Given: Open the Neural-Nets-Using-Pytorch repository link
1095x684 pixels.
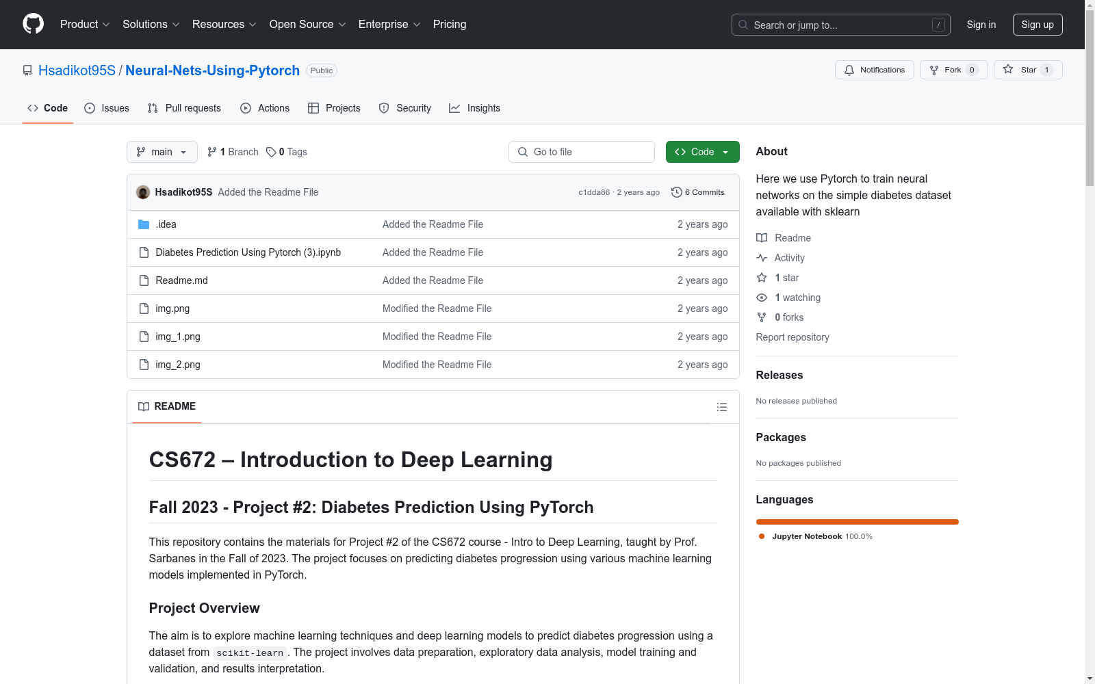Looking at the screenshot, I should (212, 70).
